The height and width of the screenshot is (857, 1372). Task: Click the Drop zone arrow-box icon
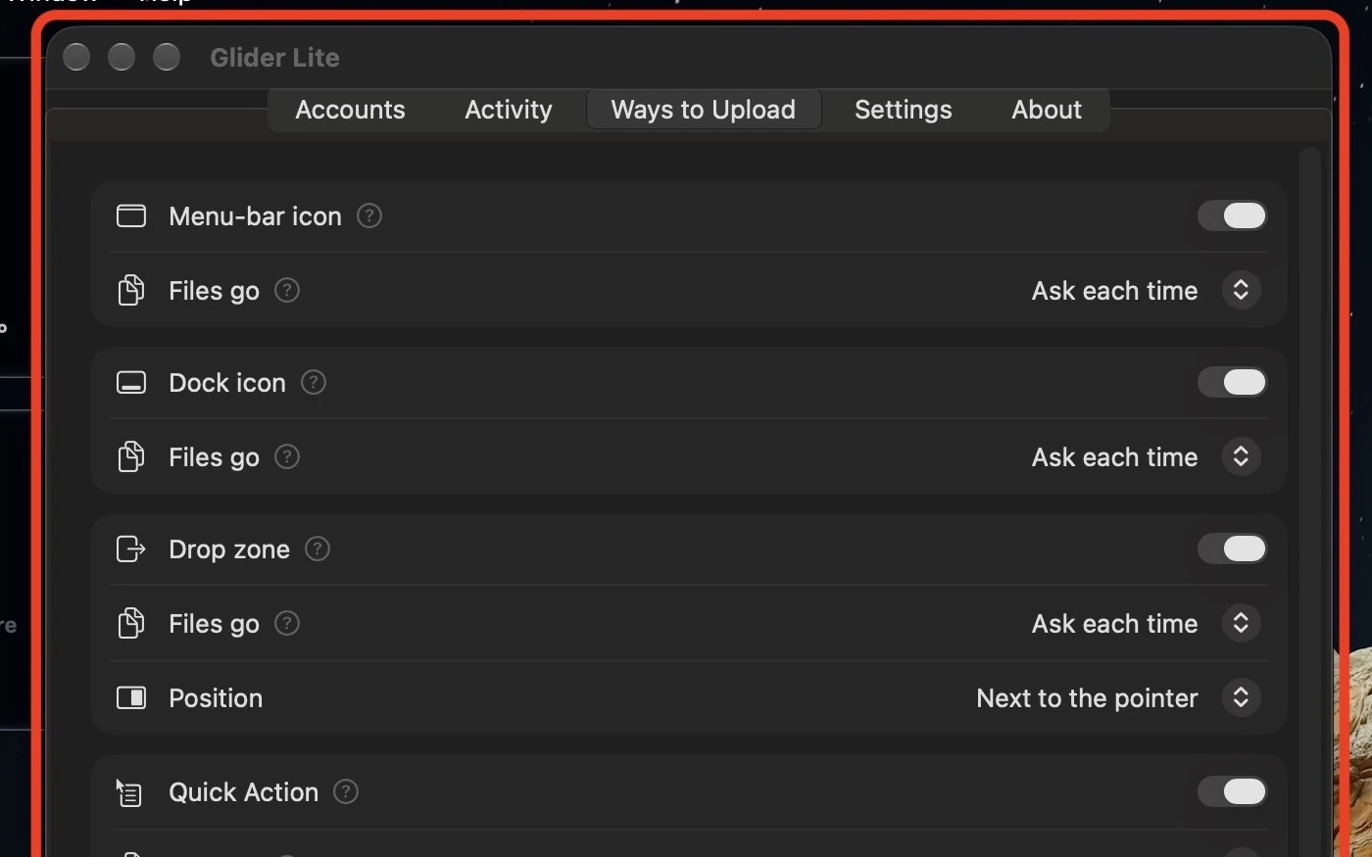point(131,548)
